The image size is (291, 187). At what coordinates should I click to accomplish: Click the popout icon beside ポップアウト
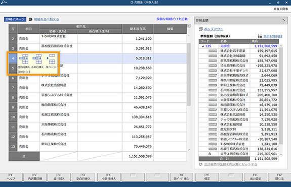pyautogui.click(x=200, y=29)
